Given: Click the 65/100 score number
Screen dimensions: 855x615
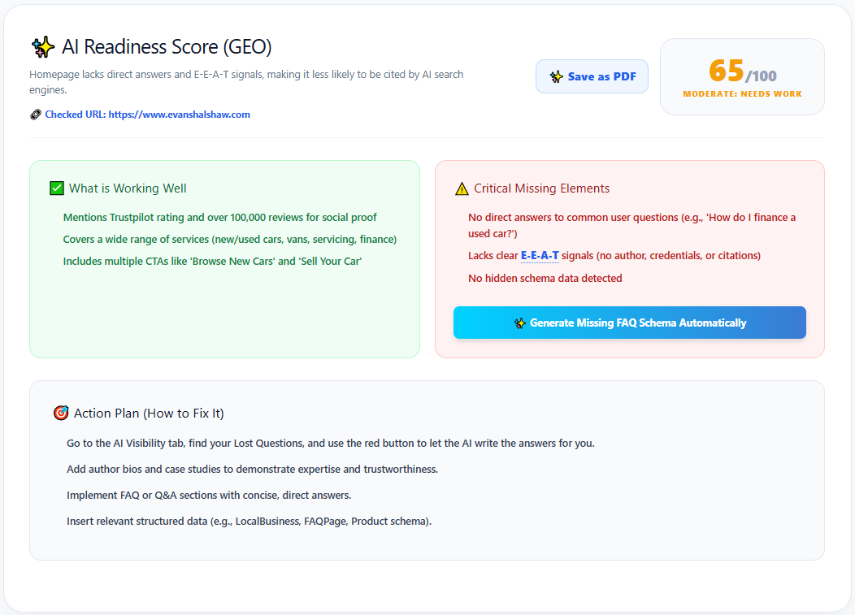Looking at the screenshot, I should 742,71.
